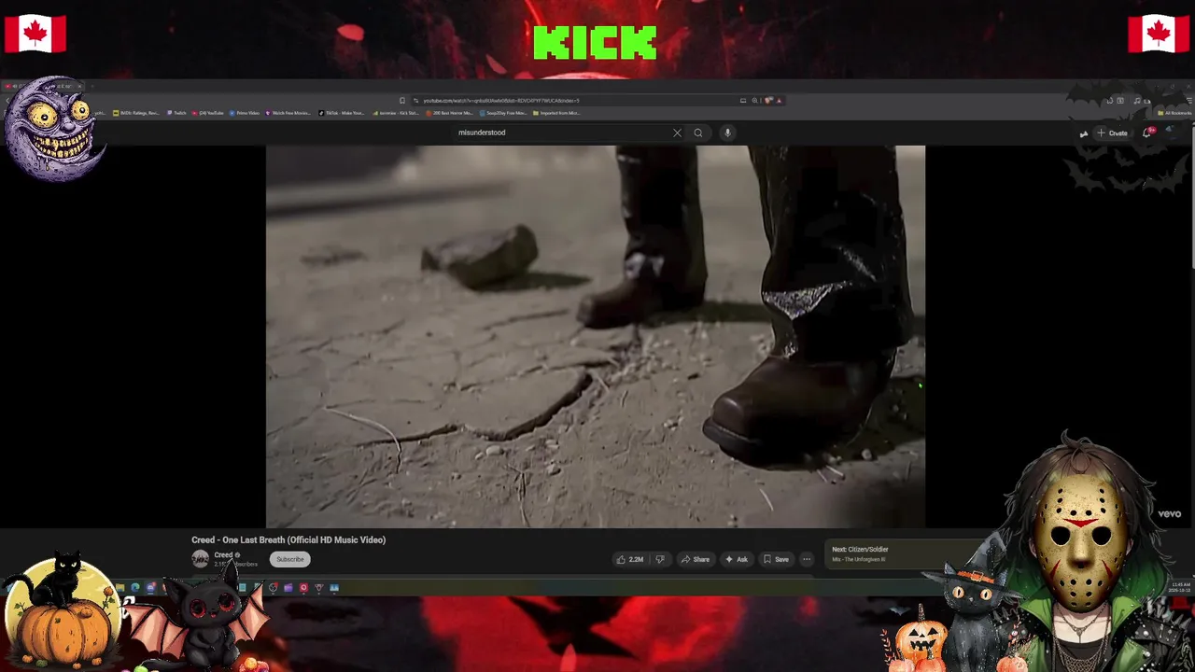Open a new browser tab with plus
The image size is (1195, 672).
[x=91, y=86]
